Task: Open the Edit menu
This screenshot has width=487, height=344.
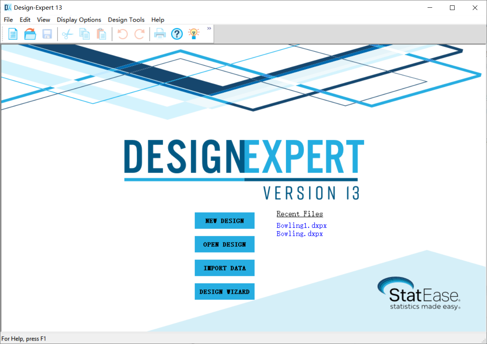Action: pos(25,20)
